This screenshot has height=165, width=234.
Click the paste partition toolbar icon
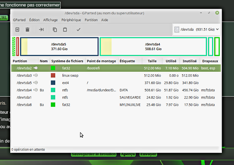tap(65, 30)
